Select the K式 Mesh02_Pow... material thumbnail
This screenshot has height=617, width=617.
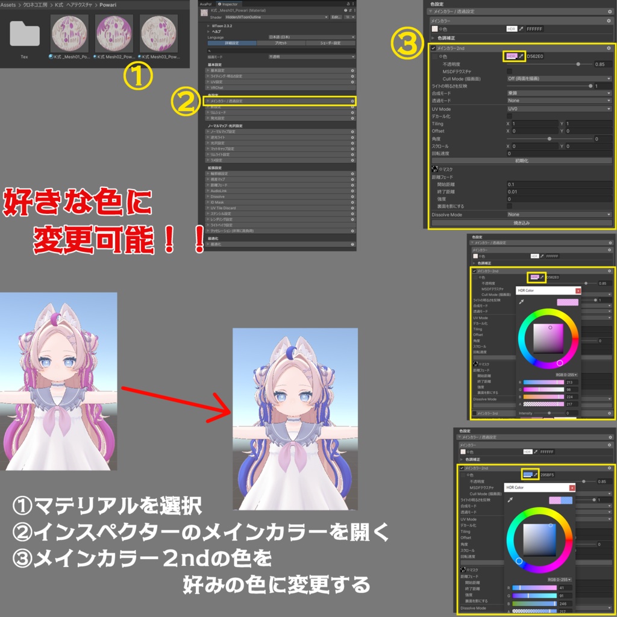114,34
